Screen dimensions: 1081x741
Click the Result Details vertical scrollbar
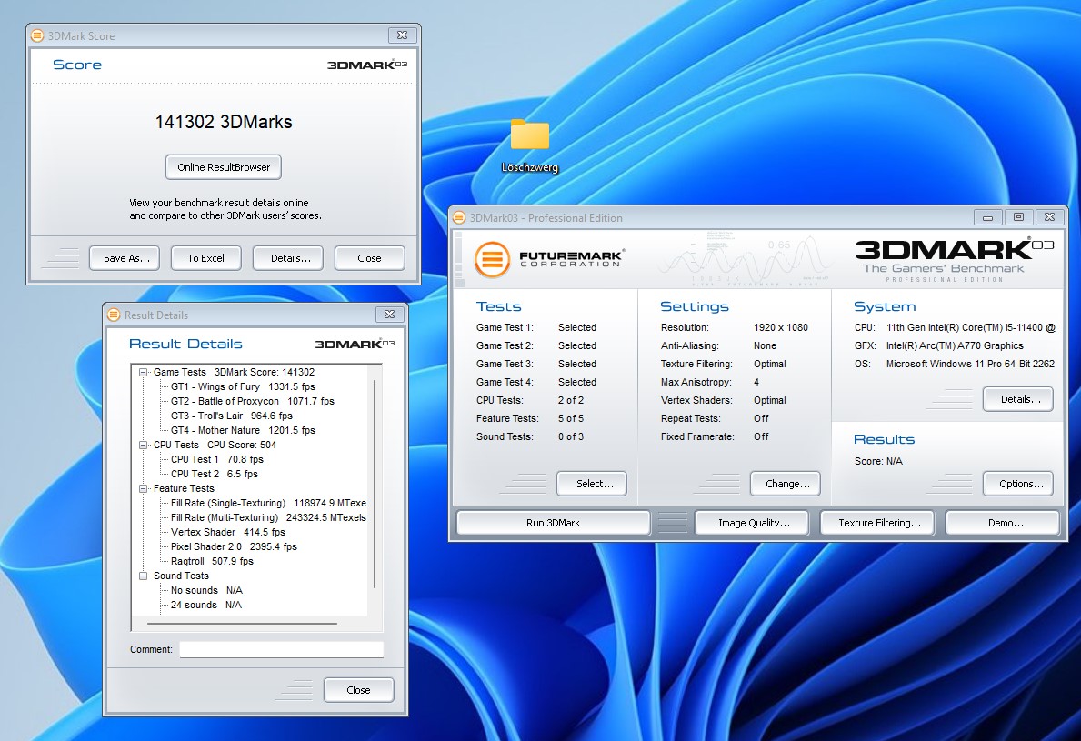375,483
